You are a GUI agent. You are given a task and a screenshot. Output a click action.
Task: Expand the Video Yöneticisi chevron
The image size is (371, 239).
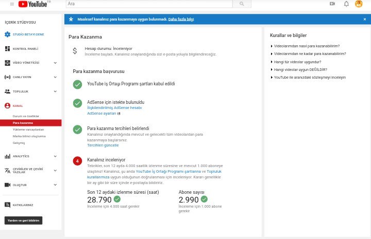tap(55, 63)
